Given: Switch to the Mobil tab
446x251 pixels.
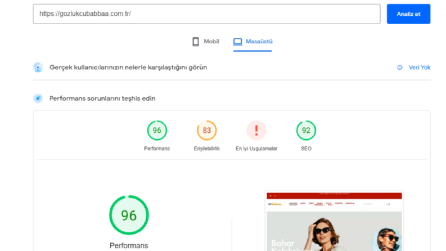Looking at the screenshot, I should pyautogui.click(x=206, y=42).
